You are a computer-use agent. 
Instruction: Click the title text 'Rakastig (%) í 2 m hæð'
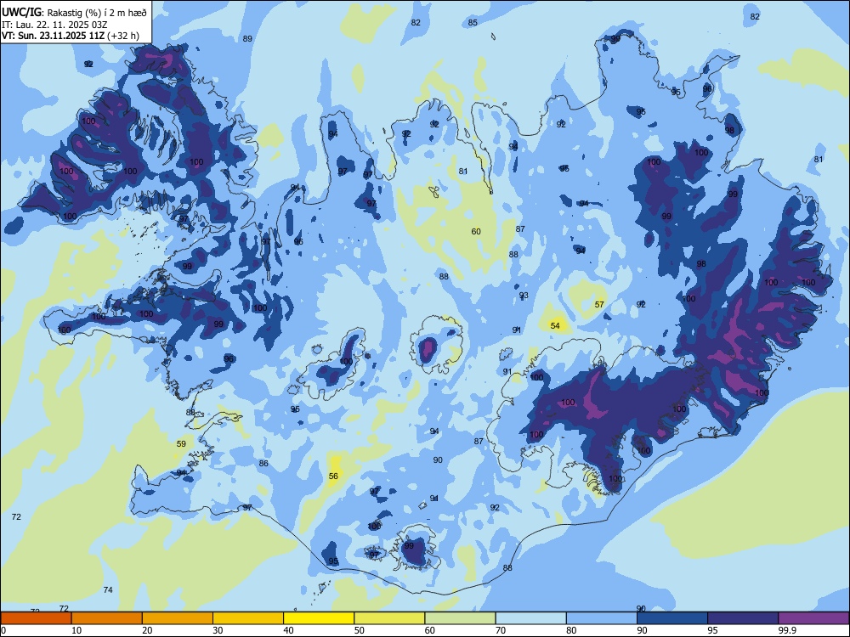(x=97, y=12)
